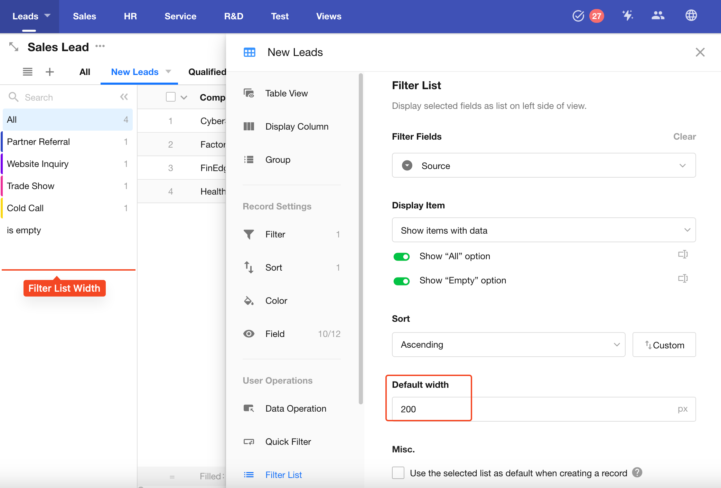Click the Clear link for Filter Fields
The image size is (721, 488).
[x=684, y=137]
